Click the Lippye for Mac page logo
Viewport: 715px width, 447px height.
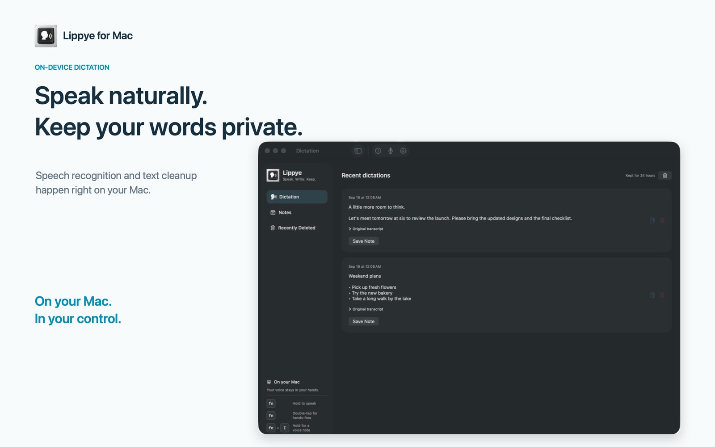[x=46, y=36]
